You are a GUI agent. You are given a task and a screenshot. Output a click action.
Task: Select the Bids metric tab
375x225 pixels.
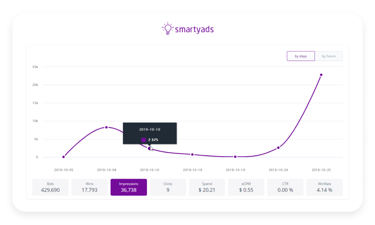(x=50, y=187)
